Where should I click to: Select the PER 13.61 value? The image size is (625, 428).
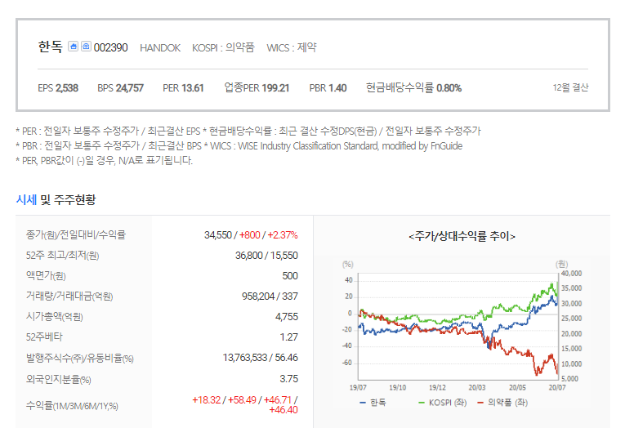[183, 88]
